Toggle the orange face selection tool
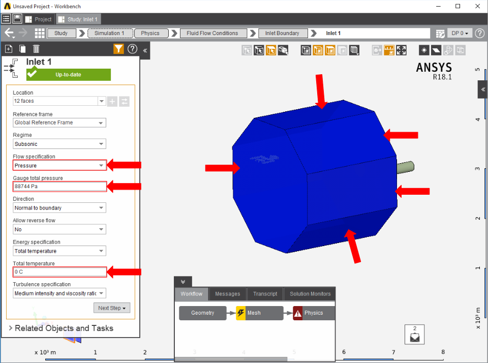Viewport: 488px width, 363px height. point(271,50)
